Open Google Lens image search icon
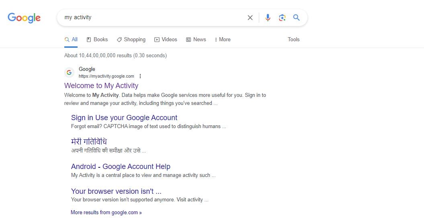Image resolution: width=424 pixels, height=223 pixels. point(282,18)
